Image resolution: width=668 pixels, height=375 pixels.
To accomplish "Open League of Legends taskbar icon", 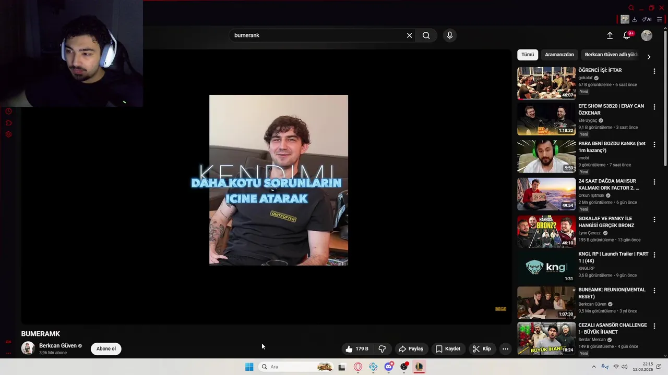I will pos(419,367).
